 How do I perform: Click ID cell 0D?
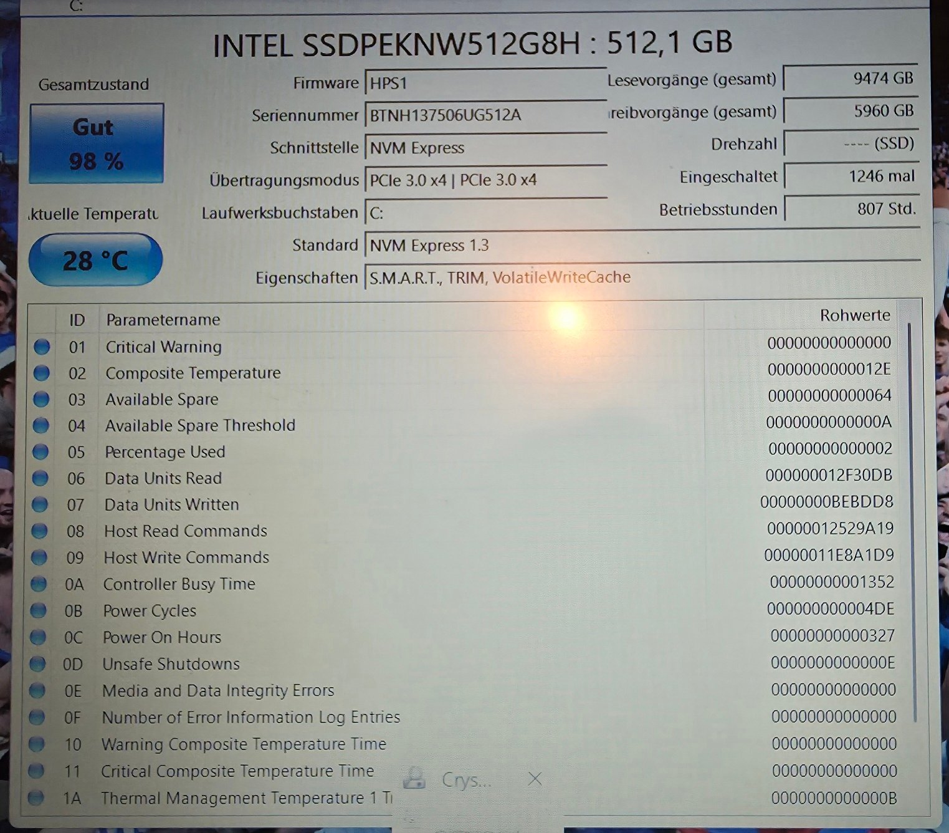point(73,664)
